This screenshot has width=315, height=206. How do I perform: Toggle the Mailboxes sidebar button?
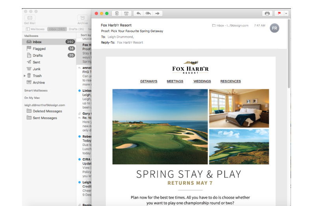[x=35, y=29]
